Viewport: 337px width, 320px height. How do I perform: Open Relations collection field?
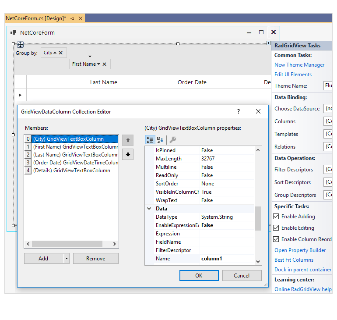[x=328, y=146]
